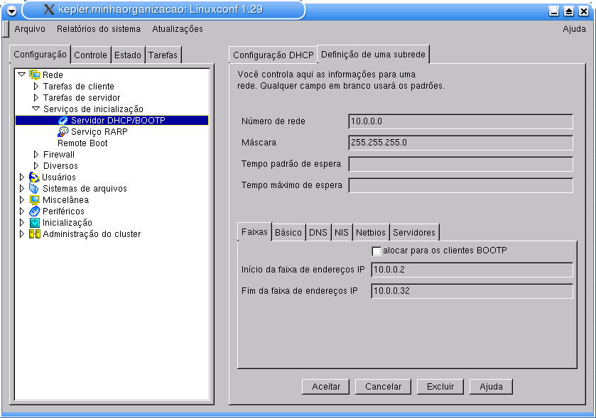The width and height of the screenshot is (596, 418).
Task: Collapse Serviços de inicialização
Action: coord(36,109)
